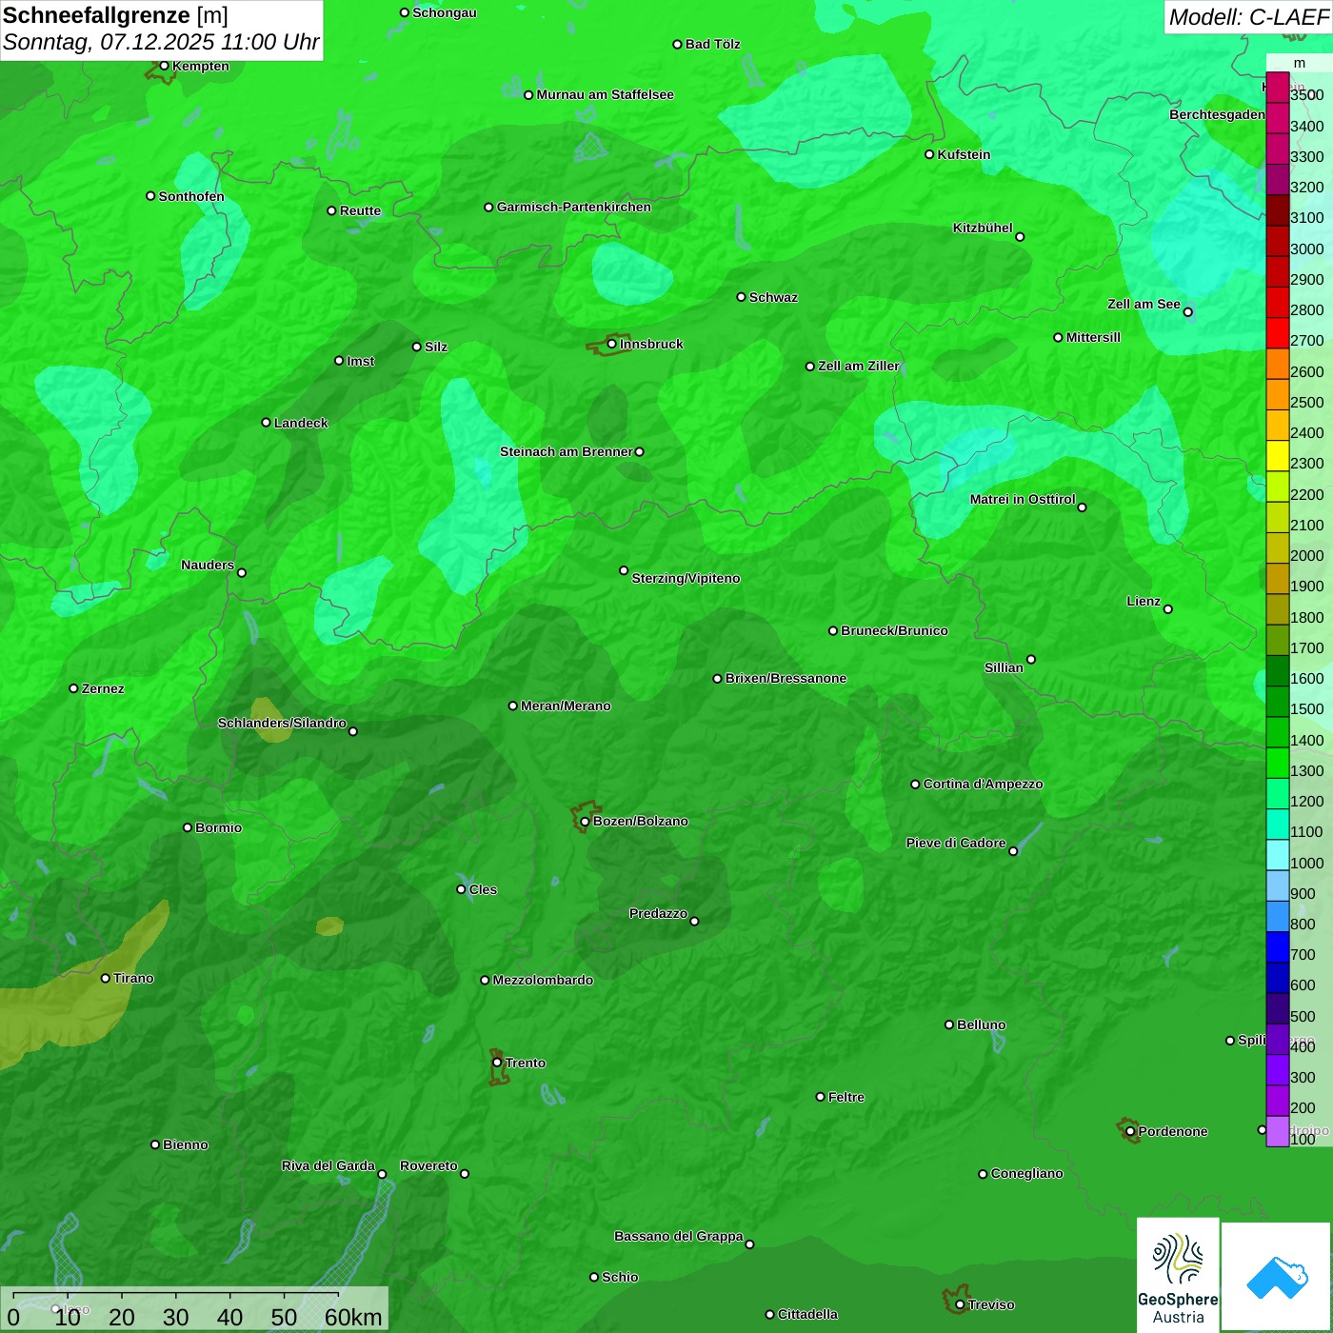This screenshot has height=1333, width=1333.
Task: Click the Modell: C-LAEF label
Action: 1248,16
